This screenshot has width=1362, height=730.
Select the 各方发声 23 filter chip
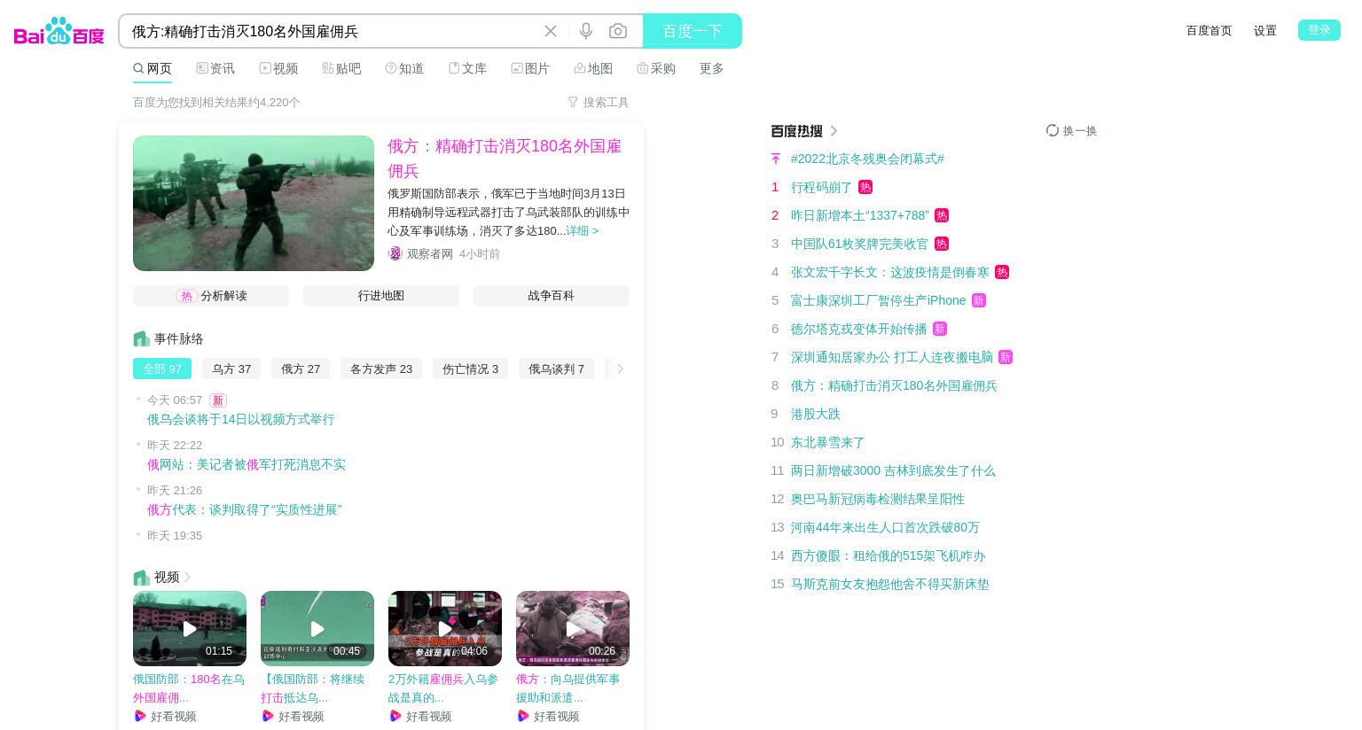[x=381, y=369]
